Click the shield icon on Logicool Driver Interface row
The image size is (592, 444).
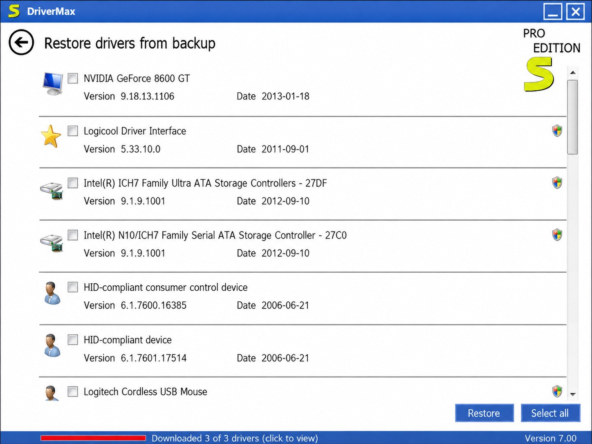coord(557,131)
